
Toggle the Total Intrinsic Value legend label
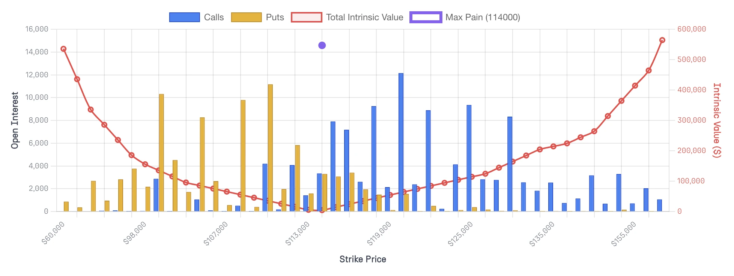[x=364, y=17]
